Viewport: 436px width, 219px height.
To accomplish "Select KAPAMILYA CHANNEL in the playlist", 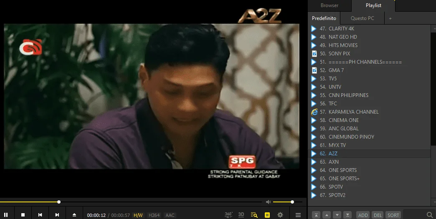I will tap(369, 112).
